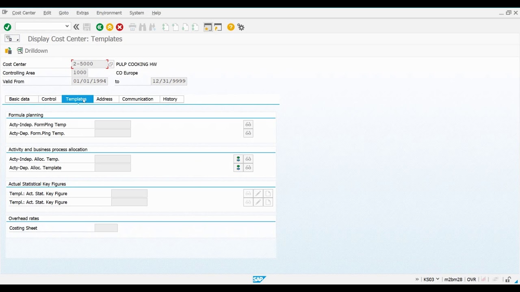This screenshot has height=292, width=520.
Task: Click the Last Page icon
Action: [195, 27]
